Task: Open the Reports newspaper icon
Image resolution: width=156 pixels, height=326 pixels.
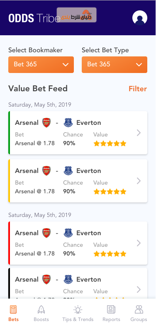Action: point(111,309)
